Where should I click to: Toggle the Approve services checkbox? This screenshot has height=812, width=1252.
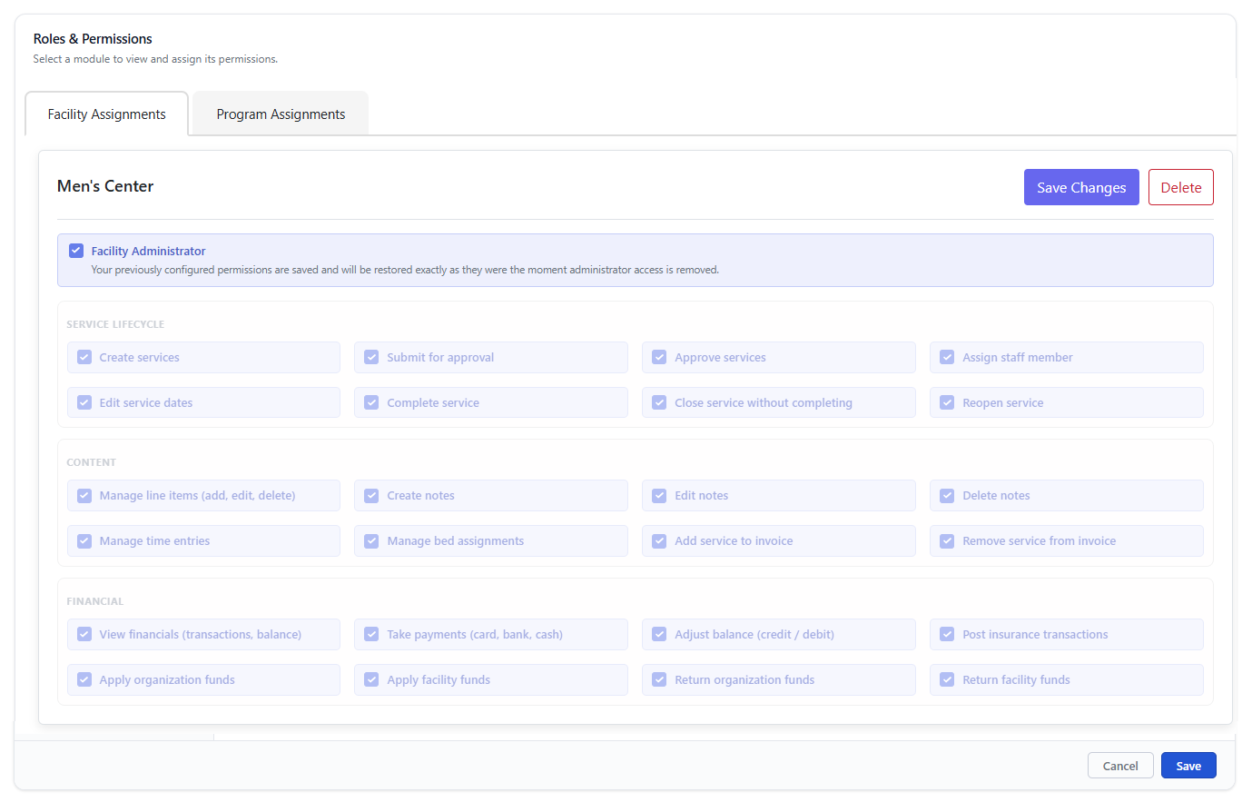pos(659,357)
